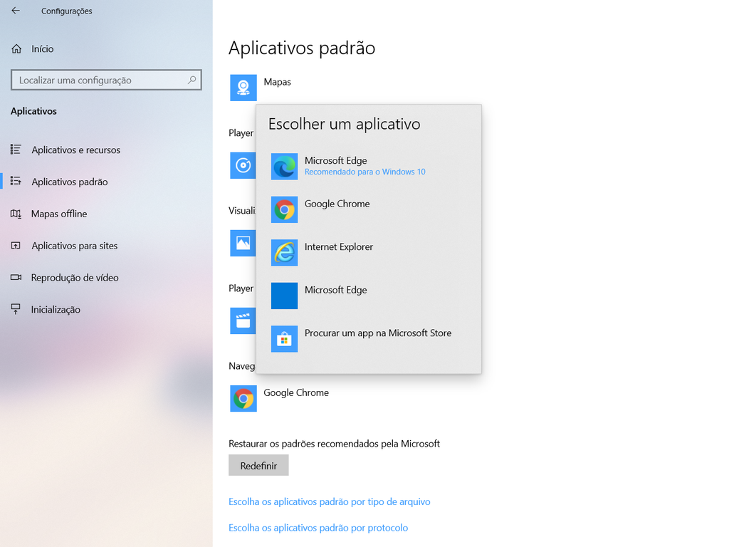Click the Microsoft Store bag icon
The width and height of the screenshot is (729, 547).
[284, 339]
